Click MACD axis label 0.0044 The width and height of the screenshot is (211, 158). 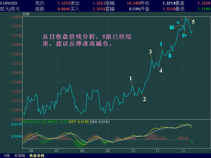pyautogui.click(x=16, y=136)
